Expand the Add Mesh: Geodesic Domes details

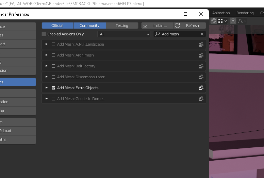47,99
